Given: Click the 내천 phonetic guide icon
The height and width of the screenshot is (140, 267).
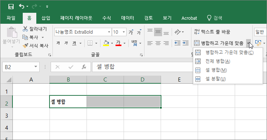Looking at the screenshot, I should point(134,43).
